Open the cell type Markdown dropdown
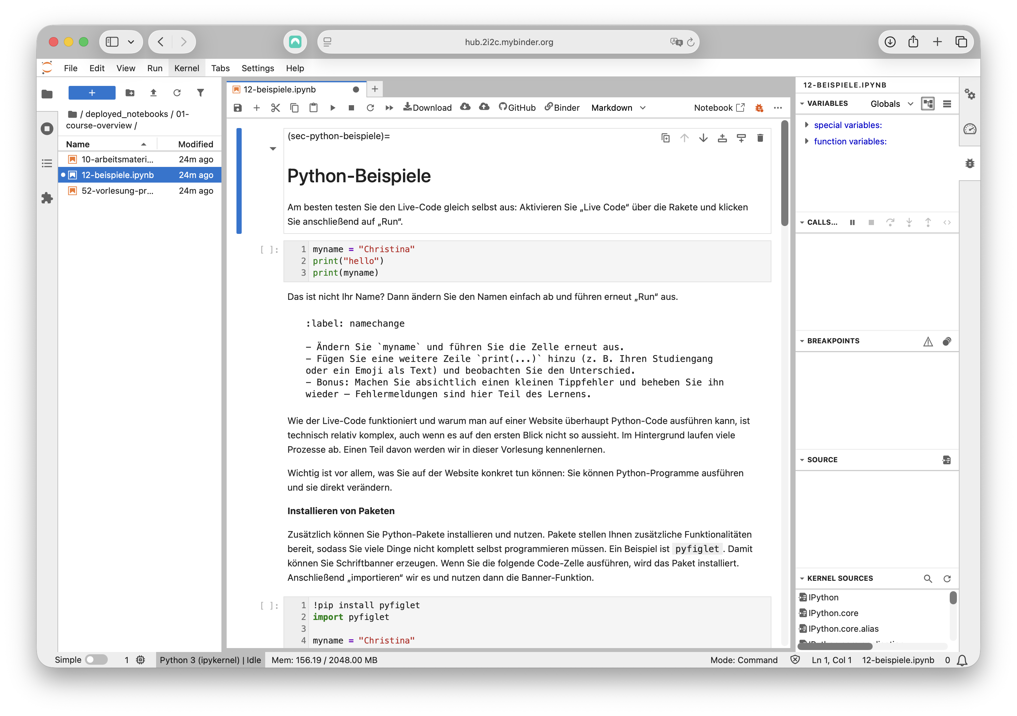This screenshot has width=1017, height=716. [x=618, y=108]
